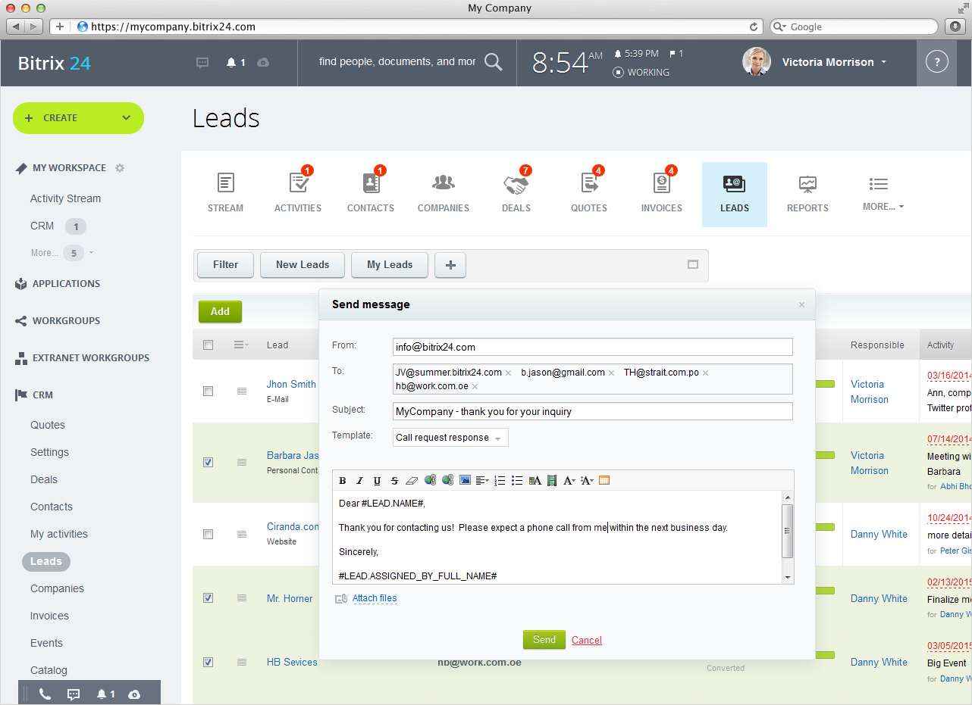Apply italic formatting in the editor toolbar
972x705 pixels.
[359, 480]
